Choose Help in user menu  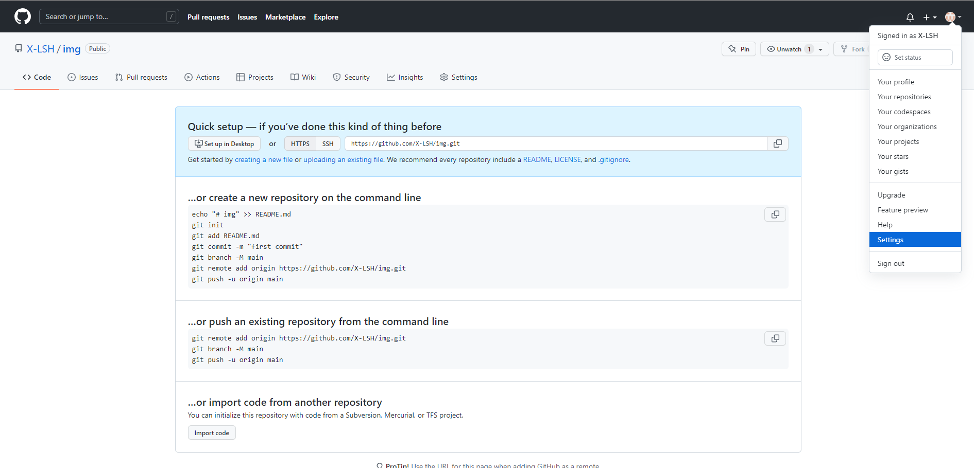[x=915, y=225]
